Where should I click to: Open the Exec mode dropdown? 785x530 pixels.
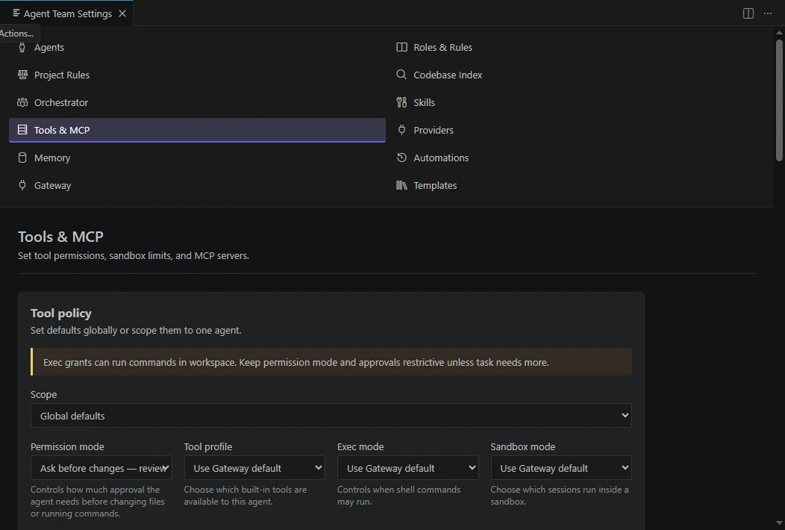coord(408,468)
